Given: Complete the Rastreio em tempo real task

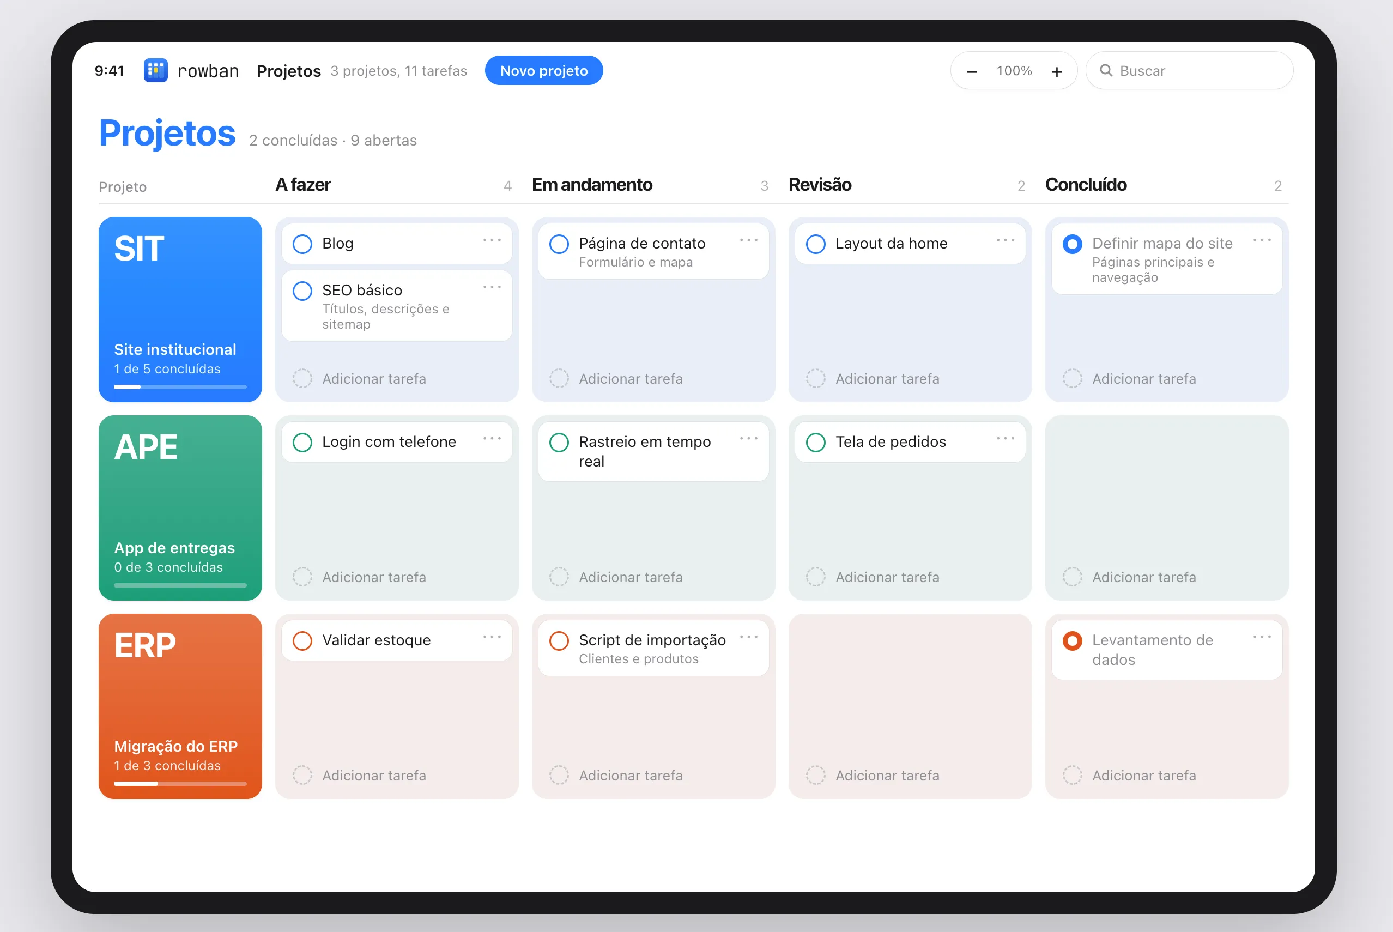Looking at the screenshot, I should (x=559, y=442).
